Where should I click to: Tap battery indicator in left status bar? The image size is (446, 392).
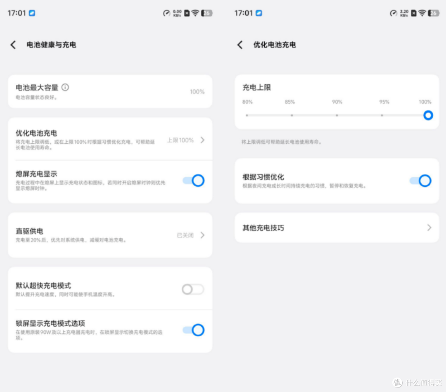(x=207, y=13)
